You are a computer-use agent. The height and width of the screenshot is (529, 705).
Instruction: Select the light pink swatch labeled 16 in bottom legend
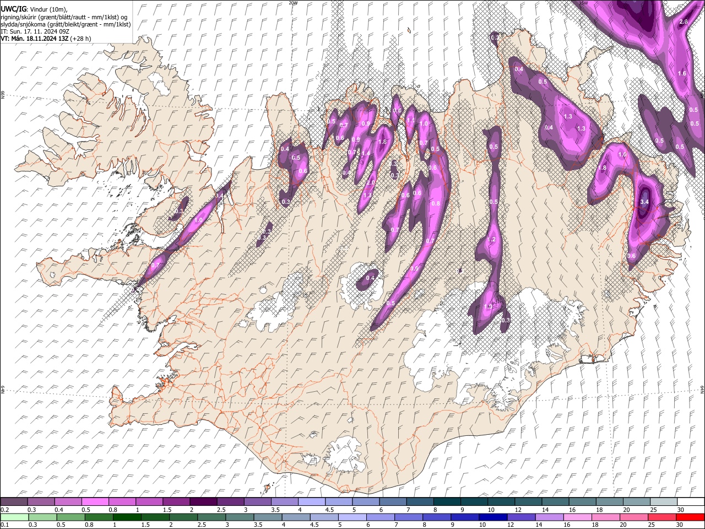[x=578, y=517]
